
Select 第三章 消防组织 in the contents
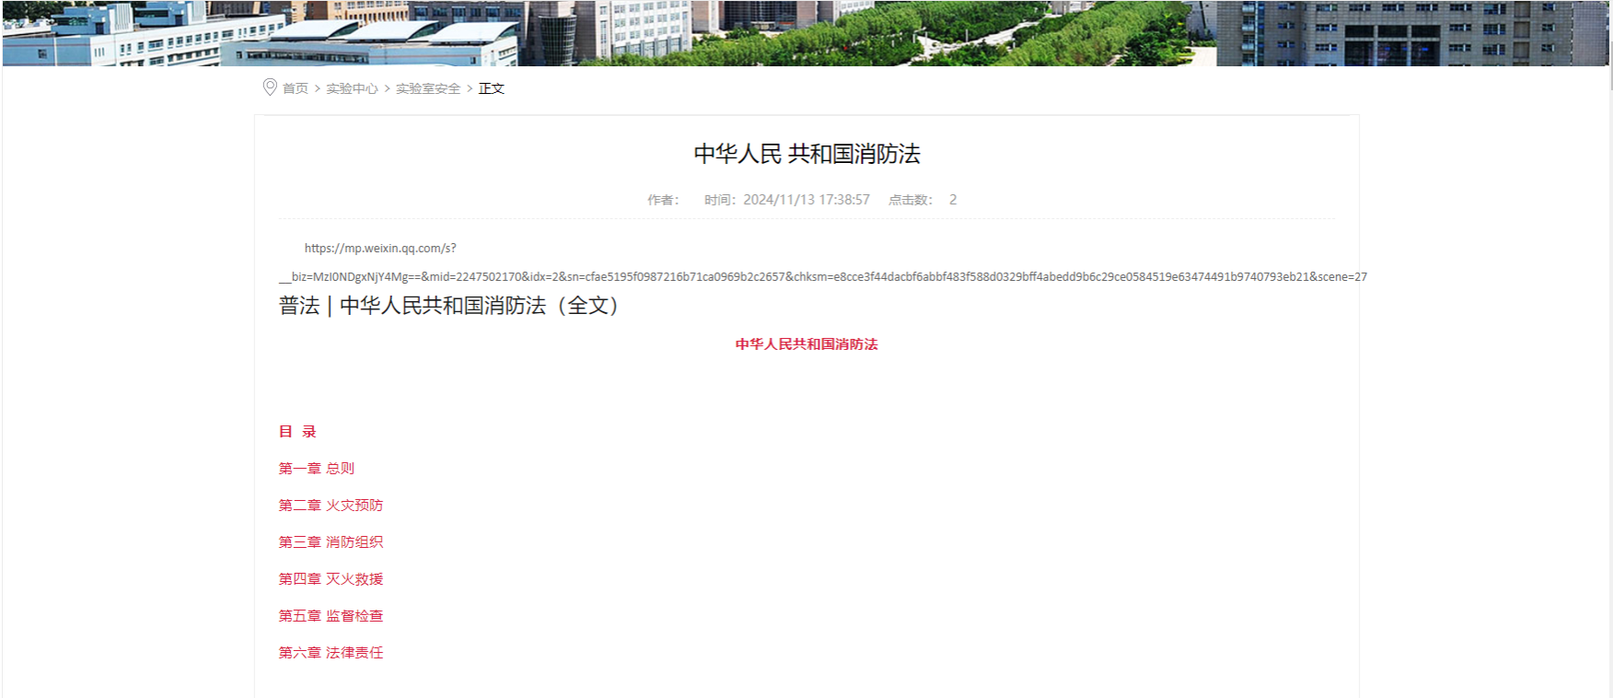point(331,542)
